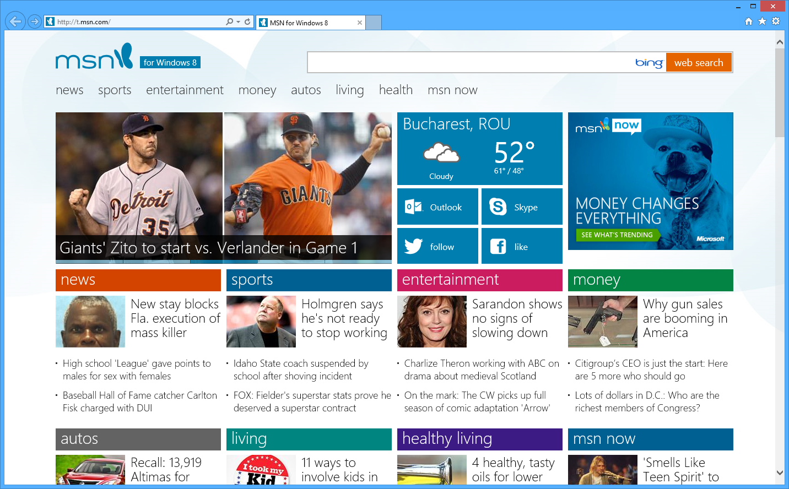Expand the address bar search dropdown arrow

pyautogui.click(x=238, y=22)
